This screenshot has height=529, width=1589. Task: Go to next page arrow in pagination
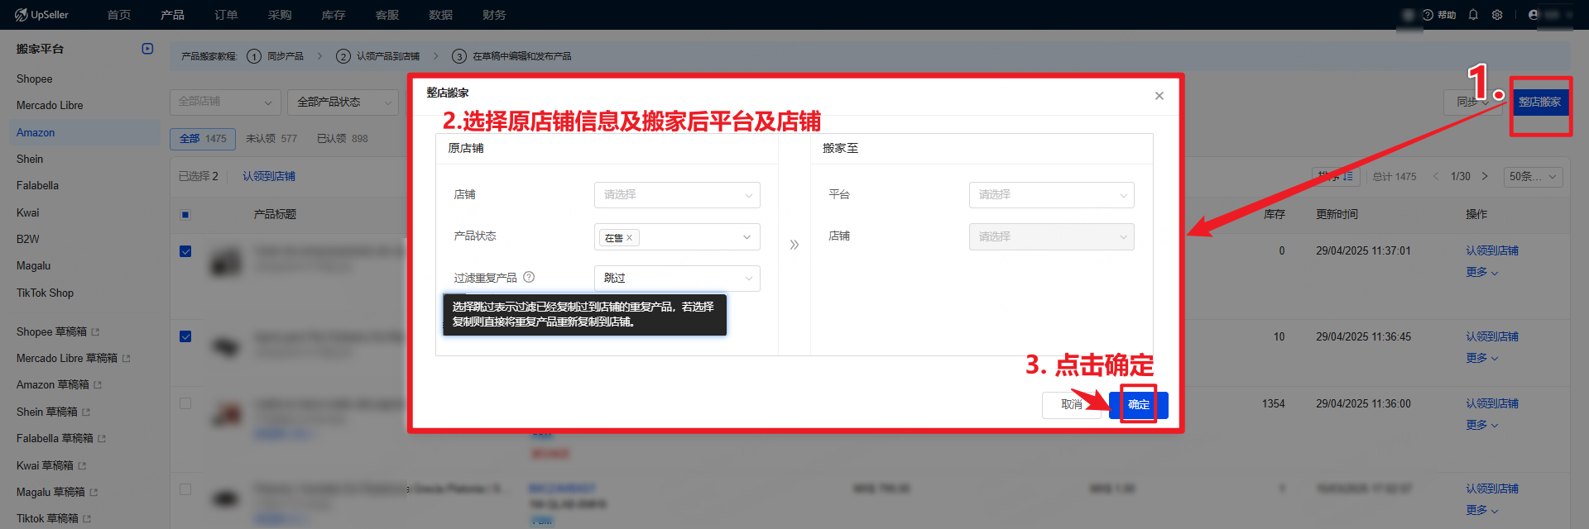tap(1485, 176)
